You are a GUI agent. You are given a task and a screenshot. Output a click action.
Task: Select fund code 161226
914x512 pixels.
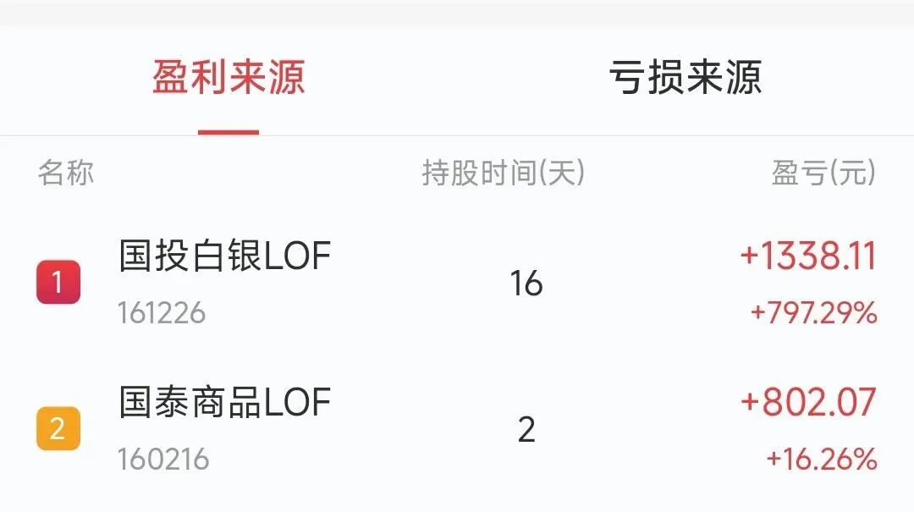(x=162, y=313)
